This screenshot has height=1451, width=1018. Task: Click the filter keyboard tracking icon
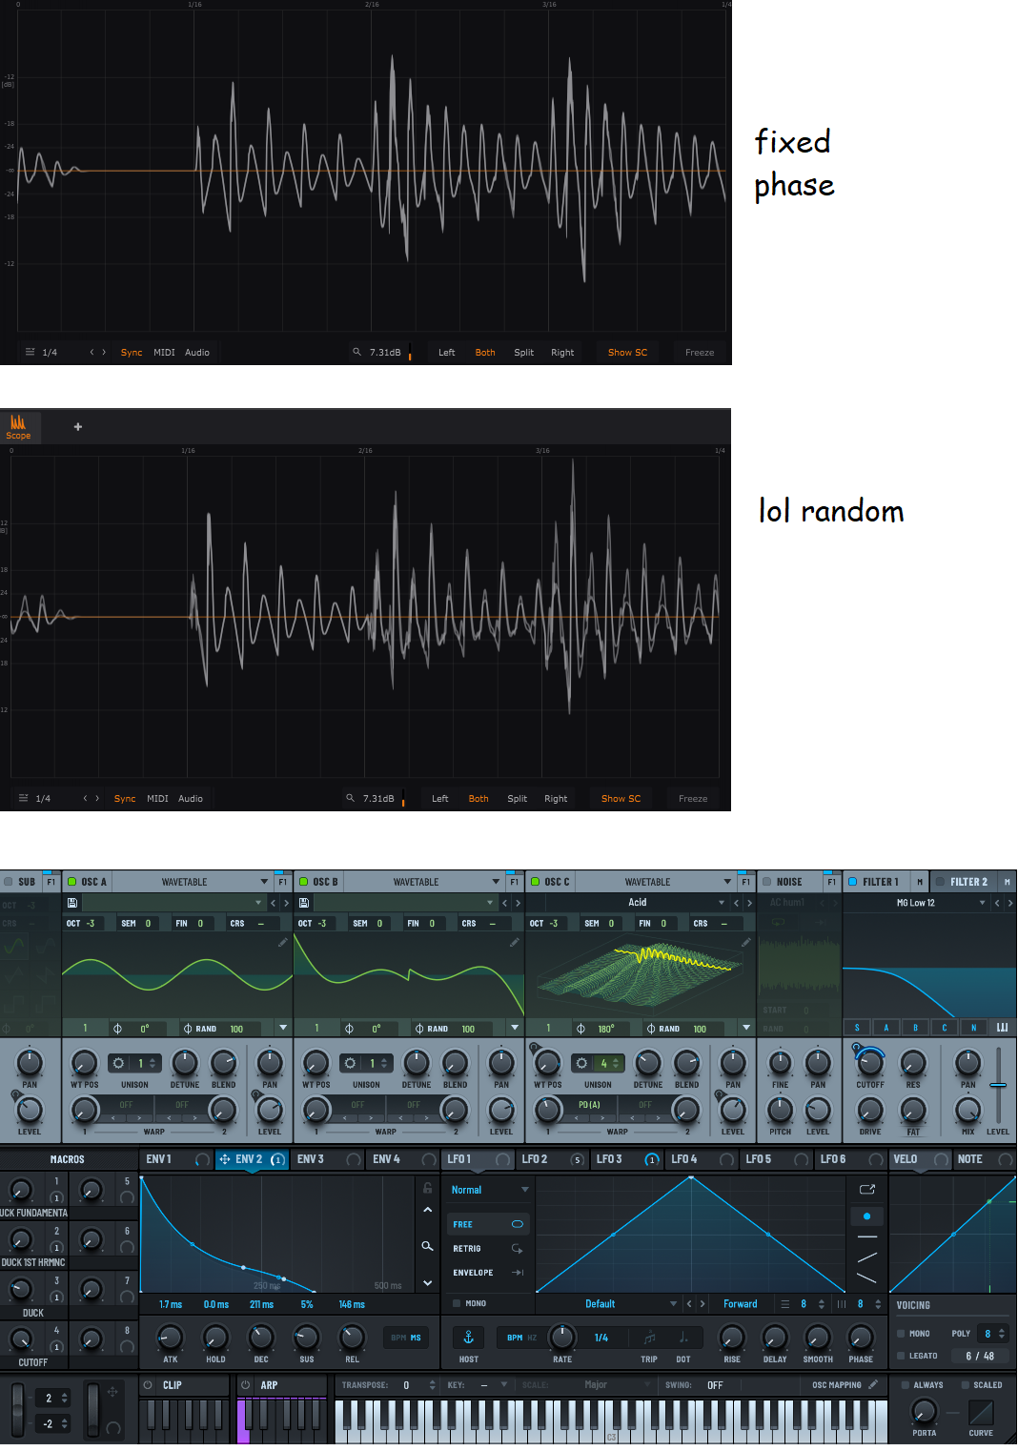pos(1002,1027)
